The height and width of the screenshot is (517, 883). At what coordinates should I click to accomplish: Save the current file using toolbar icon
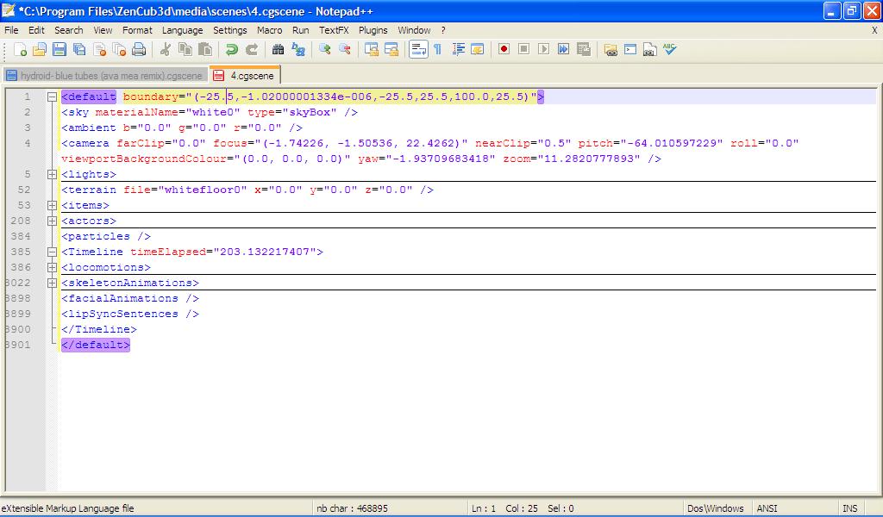60,50
